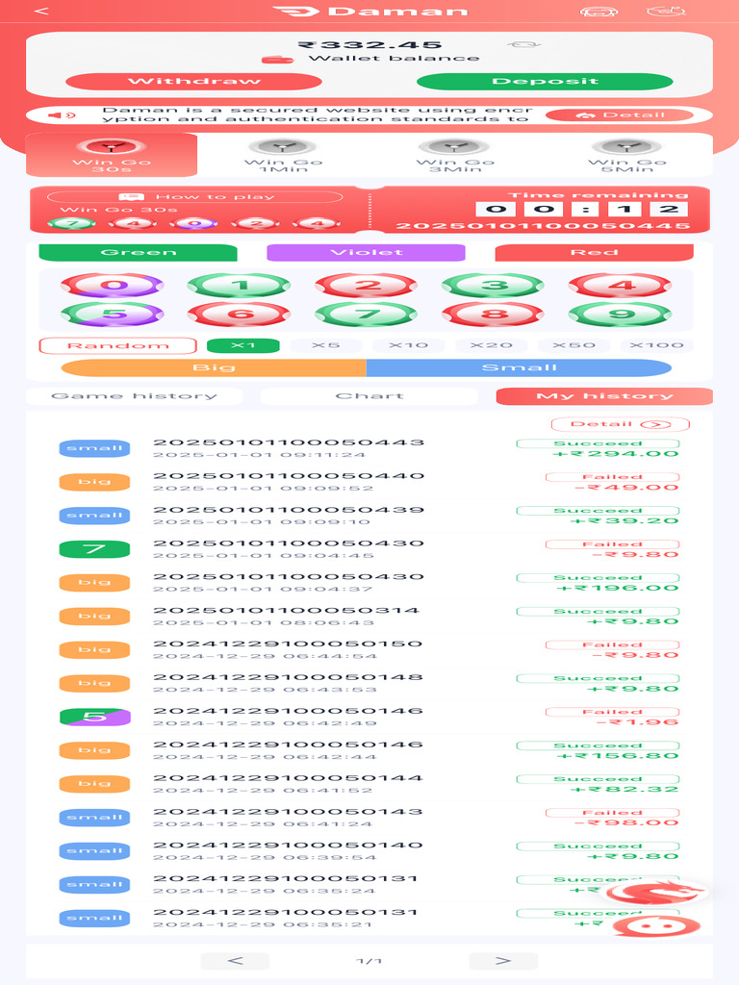Click the time remaining countdown

(x=582, y=209)
